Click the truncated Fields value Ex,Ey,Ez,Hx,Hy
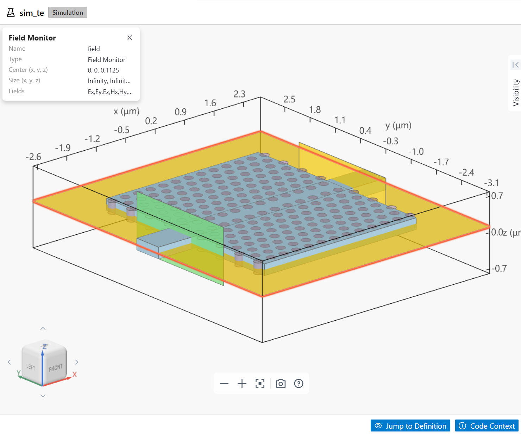 tap(110, 92)
